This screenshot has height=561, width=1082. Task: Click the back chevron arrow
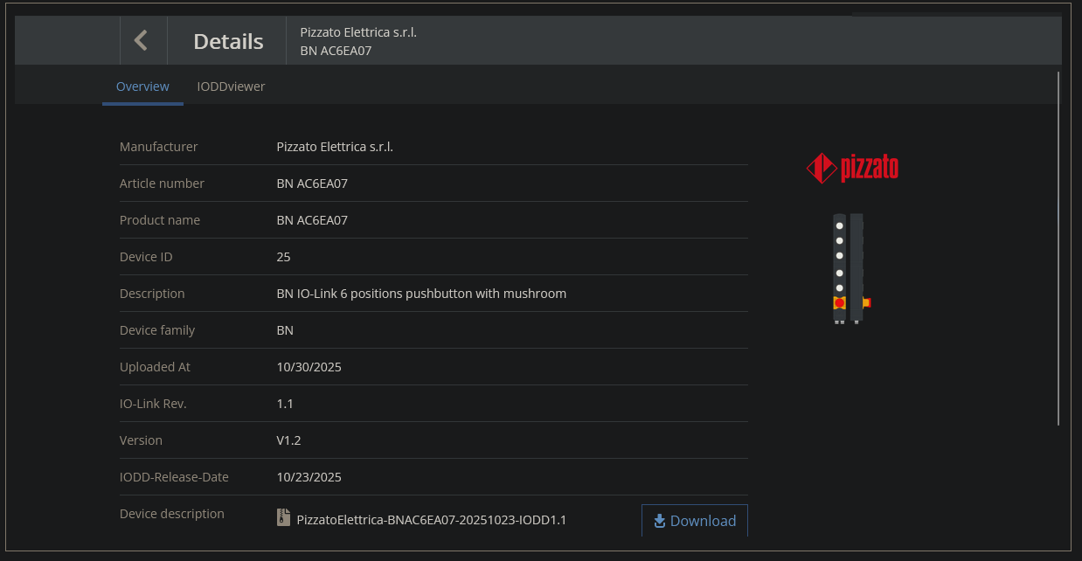coord(141,40)
